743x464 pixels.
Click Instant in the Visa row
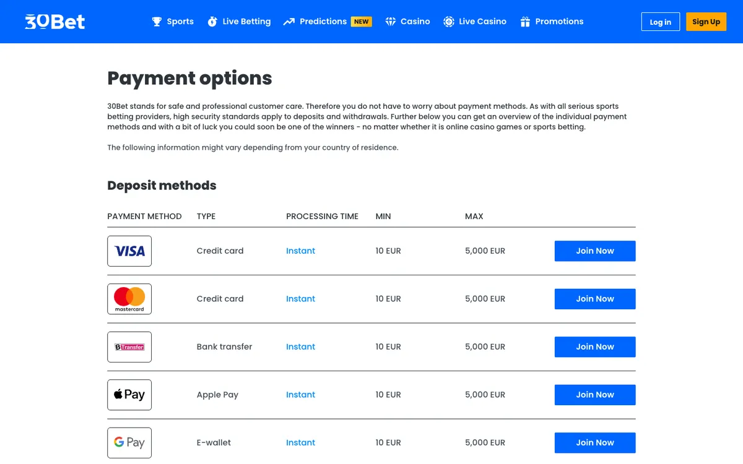pos(300,251)
